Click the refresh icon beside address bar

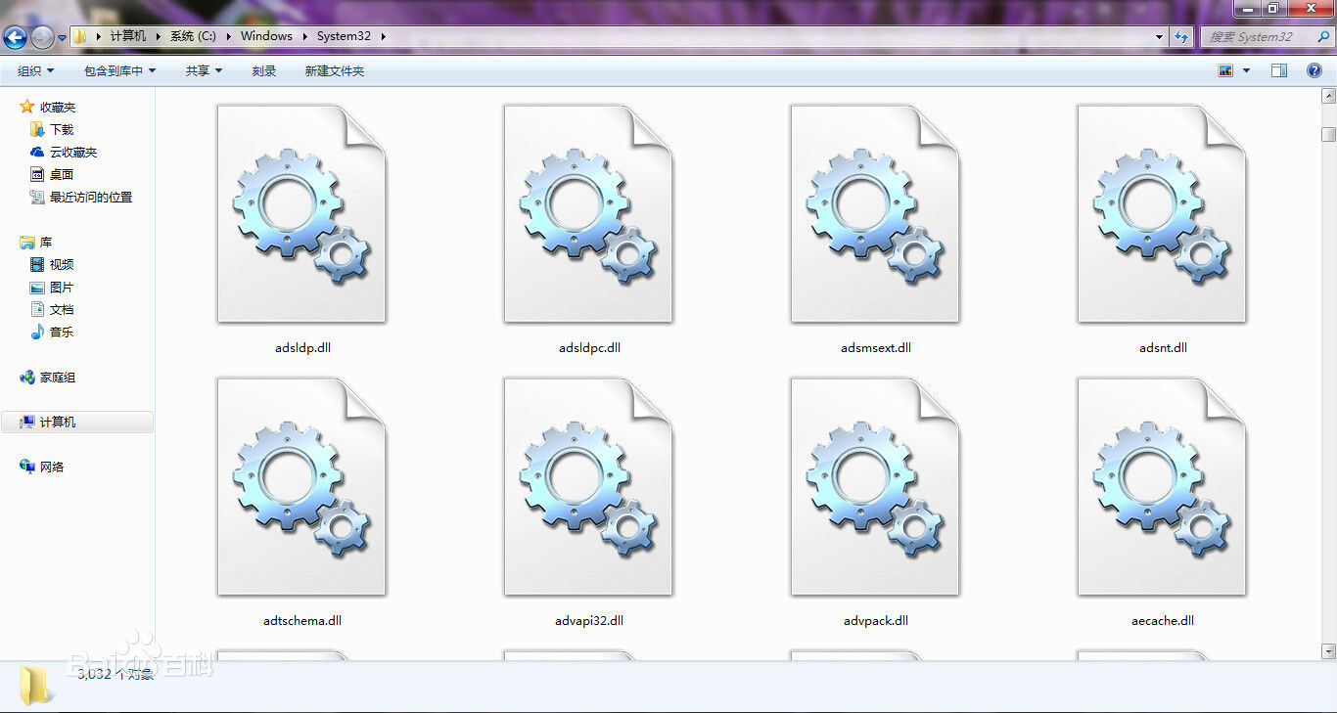tap(1182, 36)
